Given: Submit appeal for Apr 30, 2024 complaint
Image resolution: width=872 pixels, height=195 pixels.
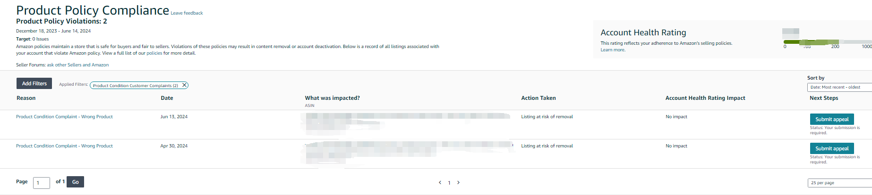Looking at the screenshot, I should (832, 148).
